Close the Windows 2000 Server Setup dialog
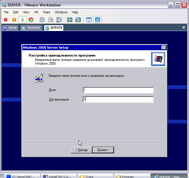This screenshot has width=189, height=178. (164, 48)
